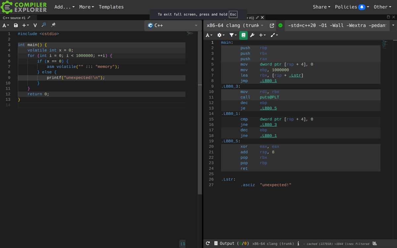The image size is (397, 248).
Task: Open the Other menu
Action: pyautogui.click(x=382, y=7)
